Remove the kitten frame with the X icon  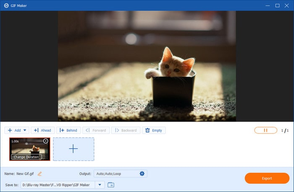pos(45,141)
